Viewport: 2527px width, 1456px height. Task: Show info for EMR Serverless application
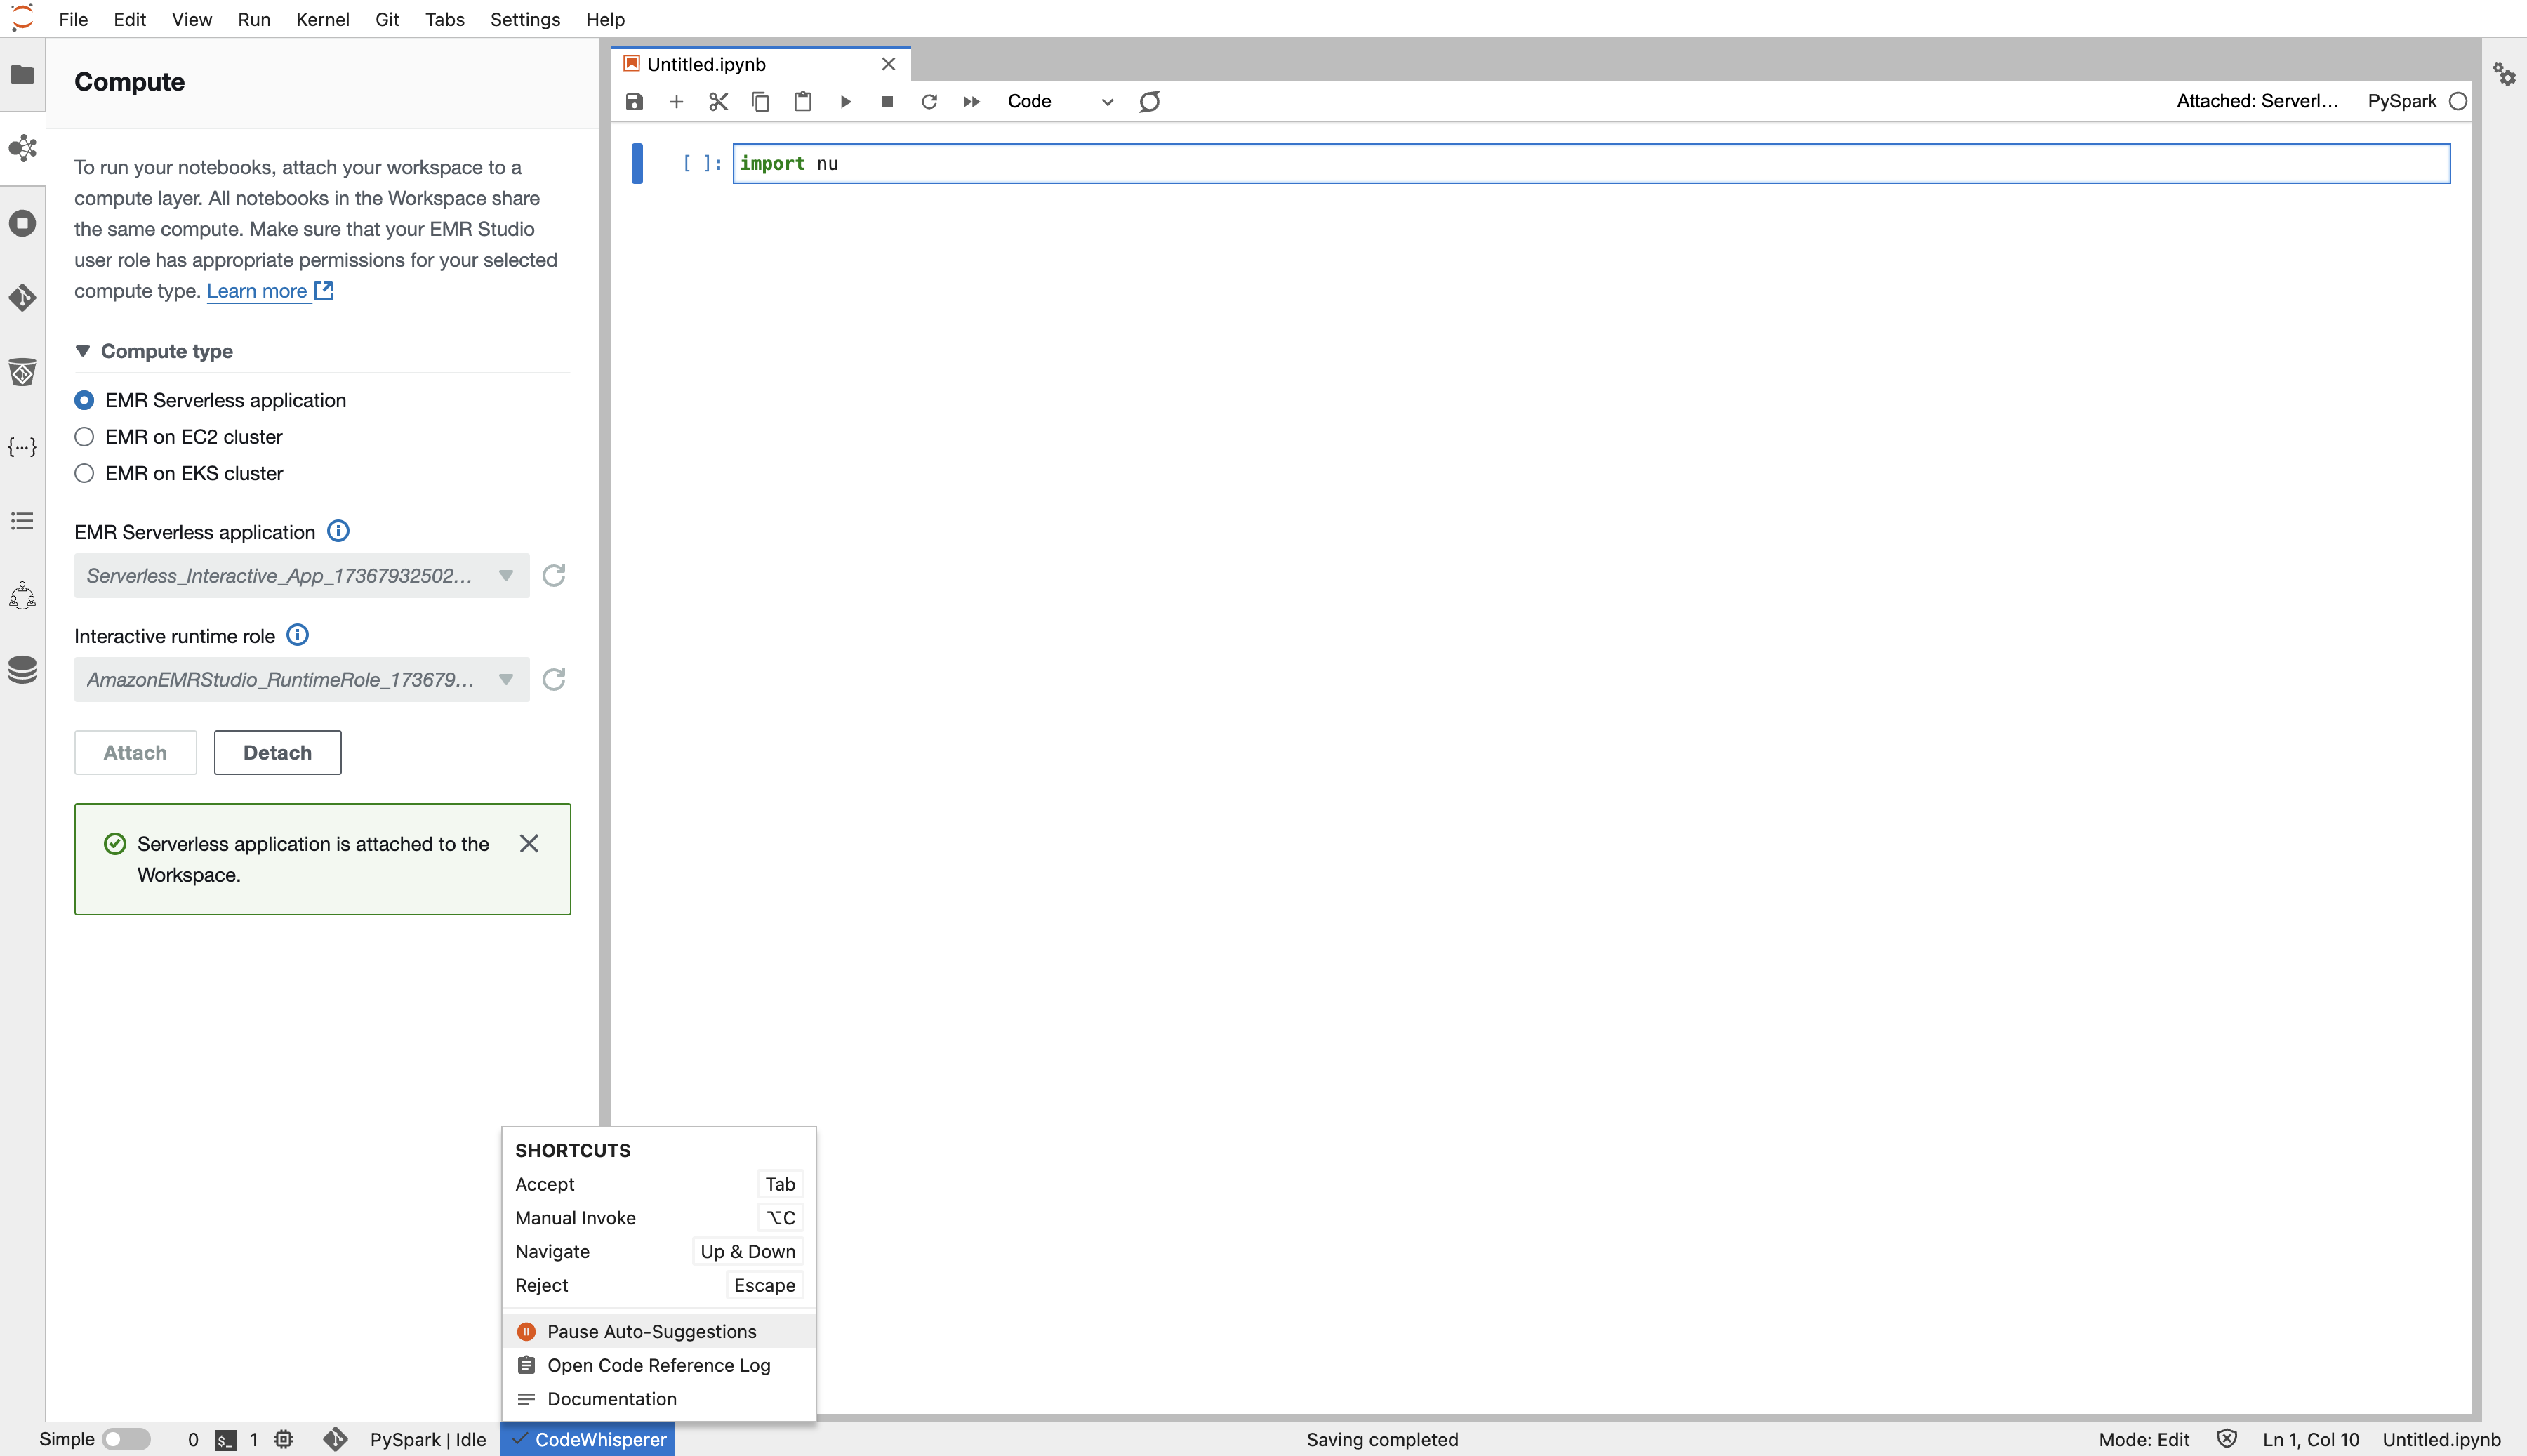339,531
